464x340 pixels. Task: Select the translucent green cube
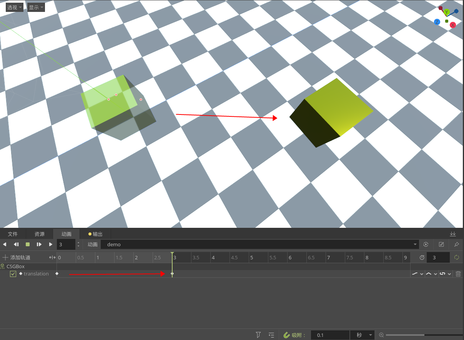click(118, 108)
